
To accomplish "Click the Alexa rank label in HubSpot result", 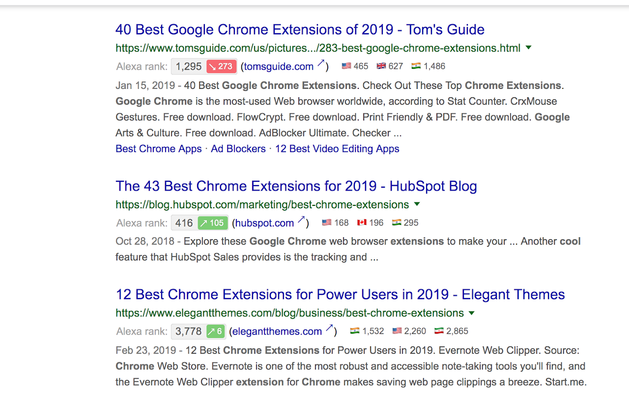I will 142,223.
